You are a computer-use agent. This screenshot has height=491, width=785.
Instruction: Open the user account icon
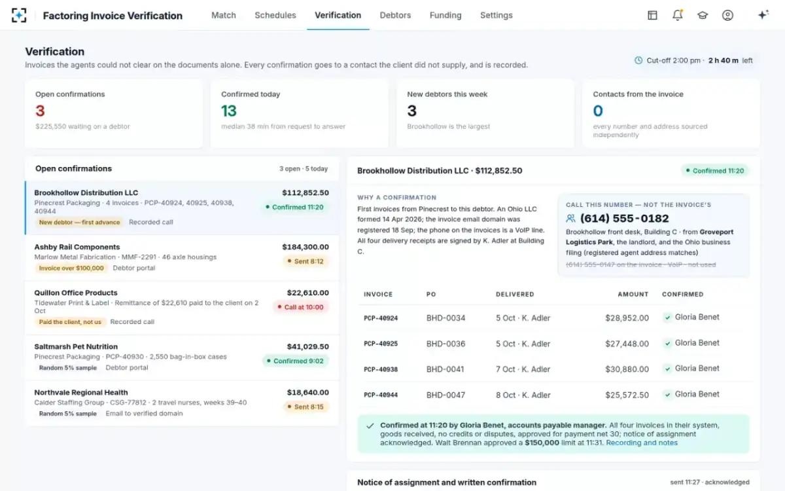click(727, 15)
